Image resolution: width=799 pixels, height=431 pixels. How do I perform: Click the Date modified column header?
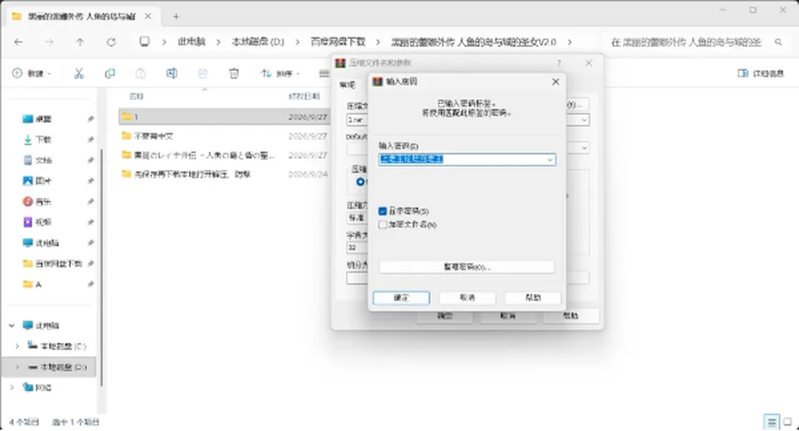(x=305, y=97)
